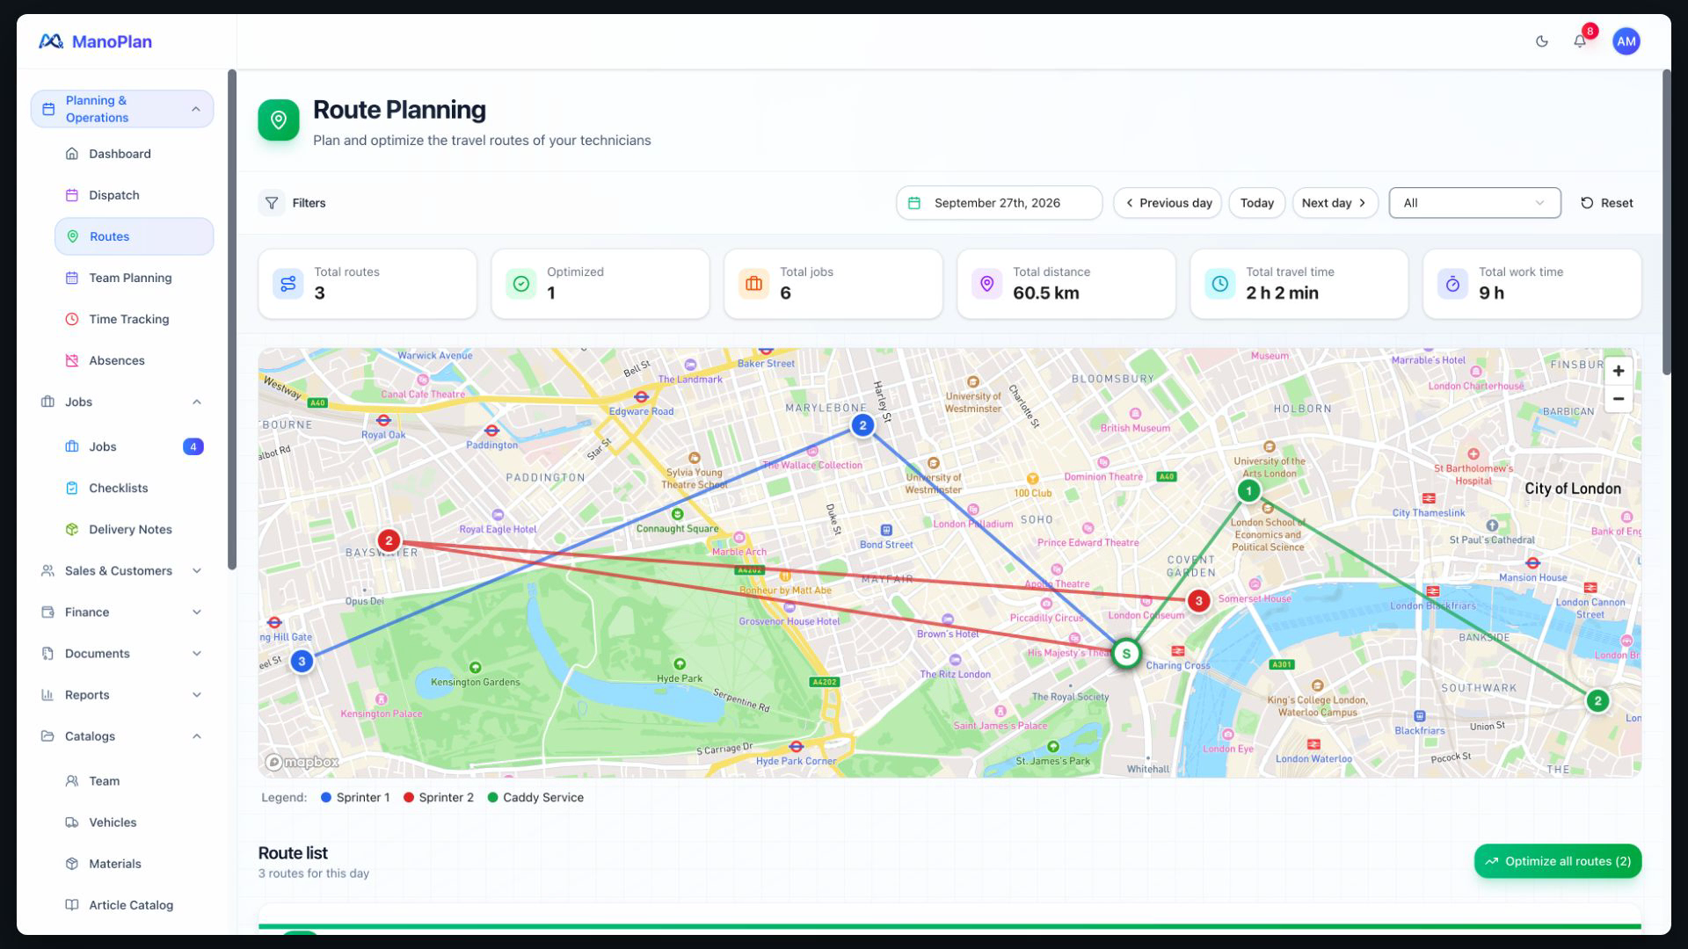Open the September 27th, 2026 date picker
The height and width of the screenshot is (949, 1688).
click(999, 203)
